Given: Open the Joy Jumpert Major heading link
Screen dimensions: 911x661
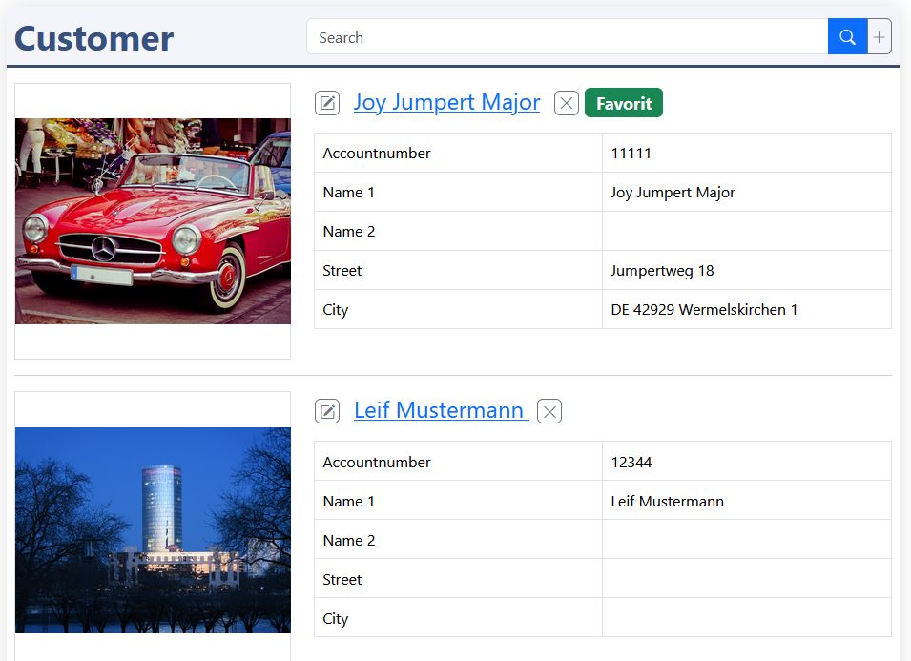Looking at the screenshot, I should [446, 102].
